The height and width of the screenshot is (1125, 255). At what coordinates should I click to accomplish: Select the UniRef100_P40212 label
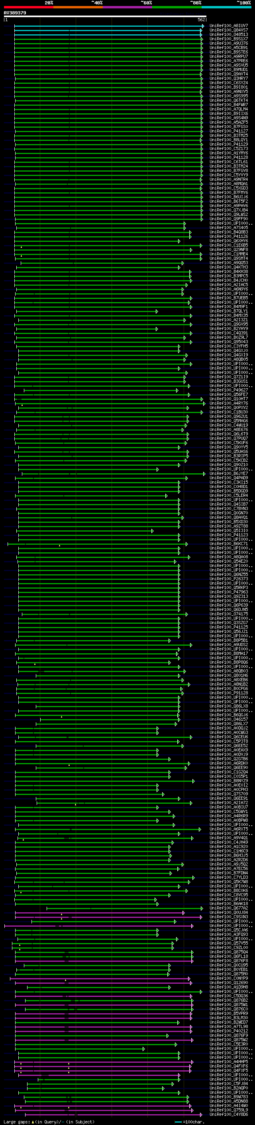pyautogui.click(x=229, y=1031)
